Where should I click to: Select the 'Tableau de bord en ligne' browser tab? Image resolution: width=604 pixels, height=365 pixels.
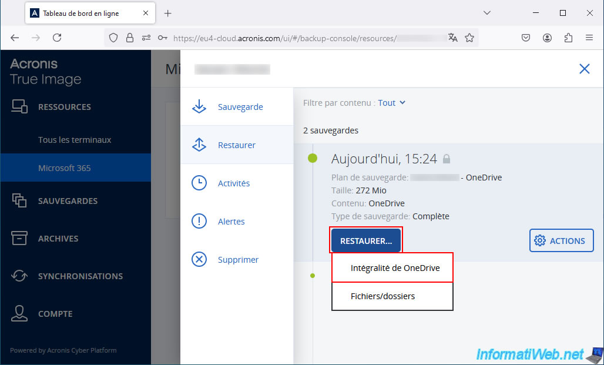(90, 14)
